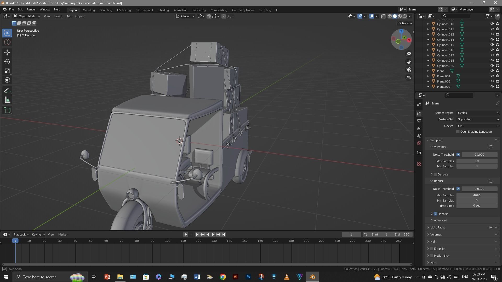The height and width of the screenshot is (282, 502).
Task: Open Photoshop from the taskbar
Action: (x=248, y=277)
